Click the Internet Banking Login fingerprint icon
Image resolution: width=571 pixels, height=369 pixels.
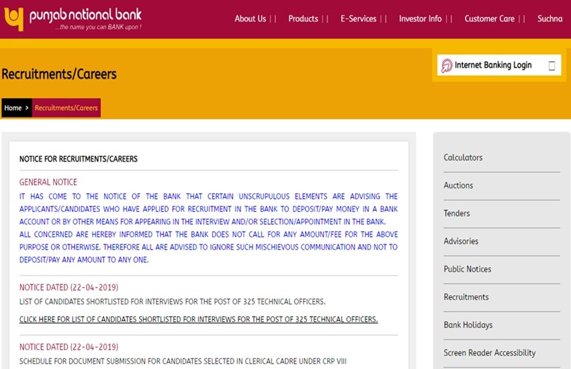coord(447,66)
